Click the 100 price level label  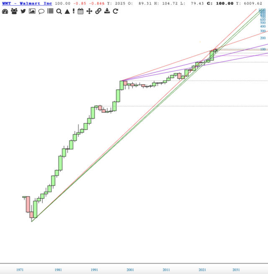[263, 49]
